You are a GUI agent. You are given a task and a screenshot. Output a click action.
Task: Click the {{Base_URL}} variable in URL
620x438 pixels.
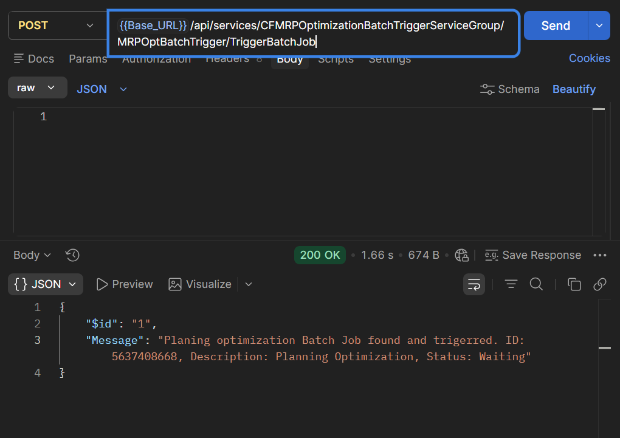pos(153,26)
